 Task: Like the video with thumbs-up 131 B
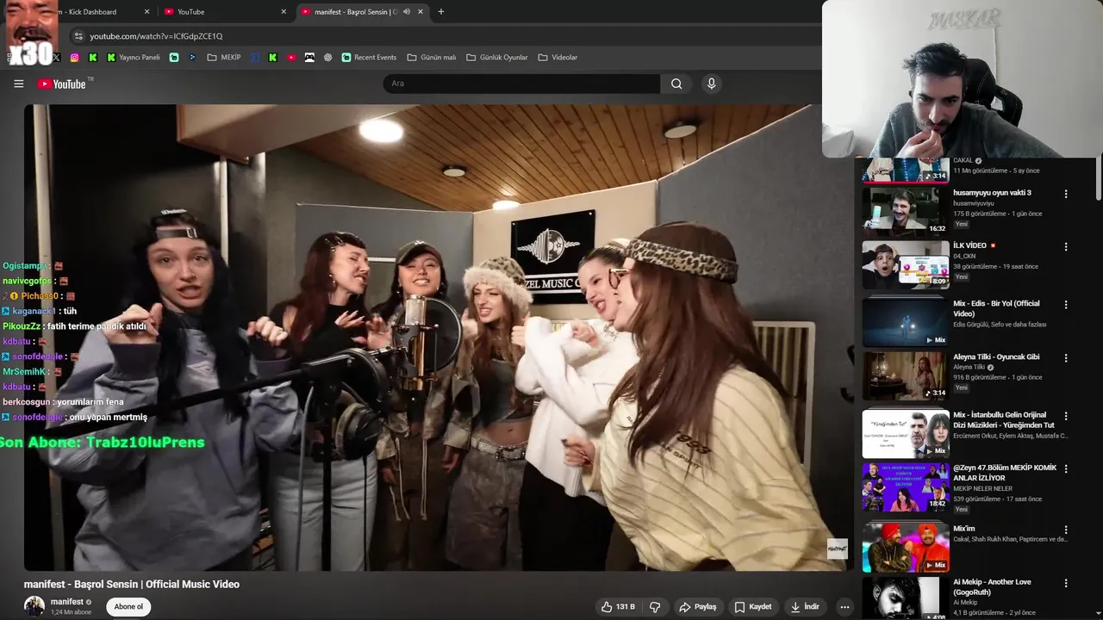click(619, 606)
